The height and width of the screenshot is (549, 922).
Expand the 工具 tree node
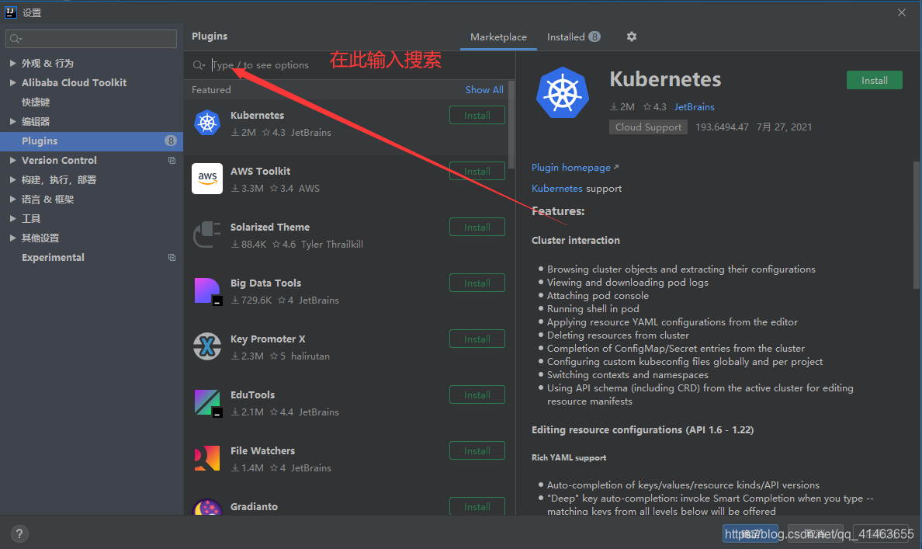click(12, 218)
